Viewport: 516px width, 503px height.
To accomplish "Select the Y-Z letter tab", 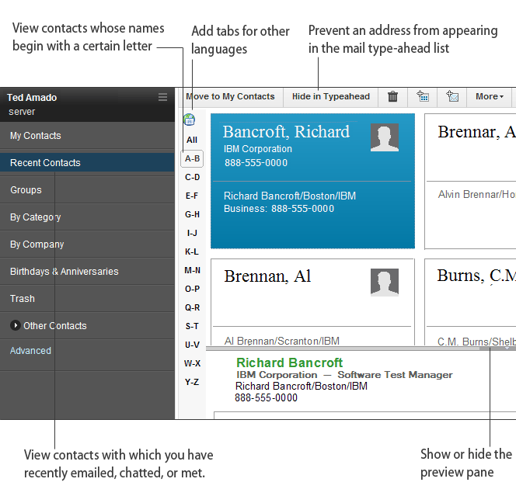I will [x=192, y=382].
